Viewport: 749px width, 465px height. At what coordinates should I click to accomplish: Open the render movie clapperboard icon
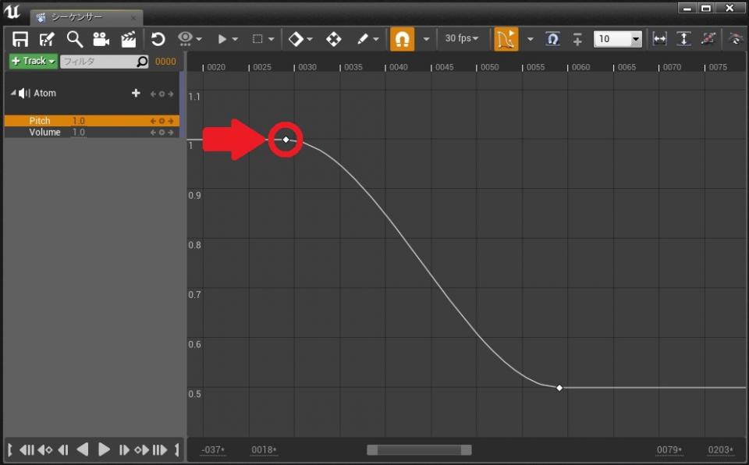coord(127,38)
